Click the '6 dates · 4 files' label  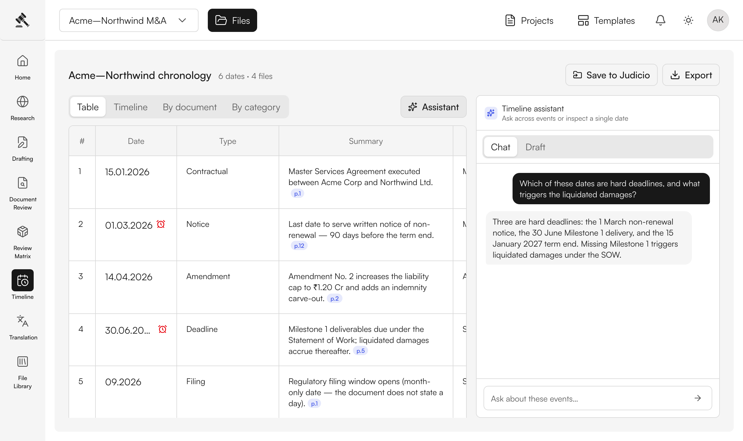point(245,76)
